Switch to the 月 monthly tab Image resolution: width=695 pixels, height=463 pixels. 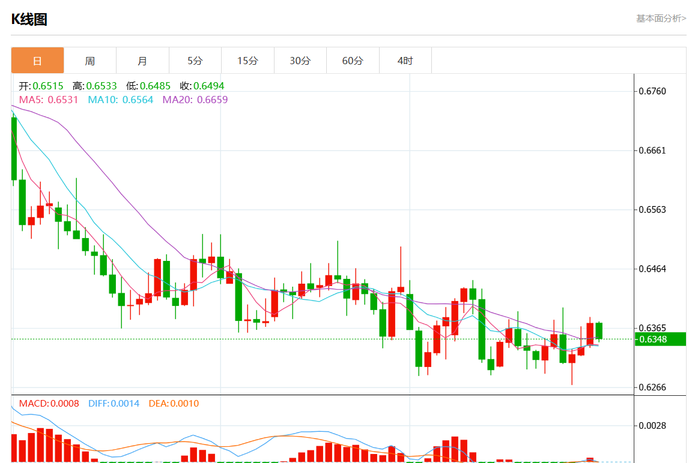[x=142, y=60]
